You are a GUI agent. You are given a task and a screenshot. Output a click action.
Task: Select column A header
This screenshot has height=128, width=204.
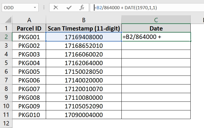pyautogui.click(x=29, y=20)
